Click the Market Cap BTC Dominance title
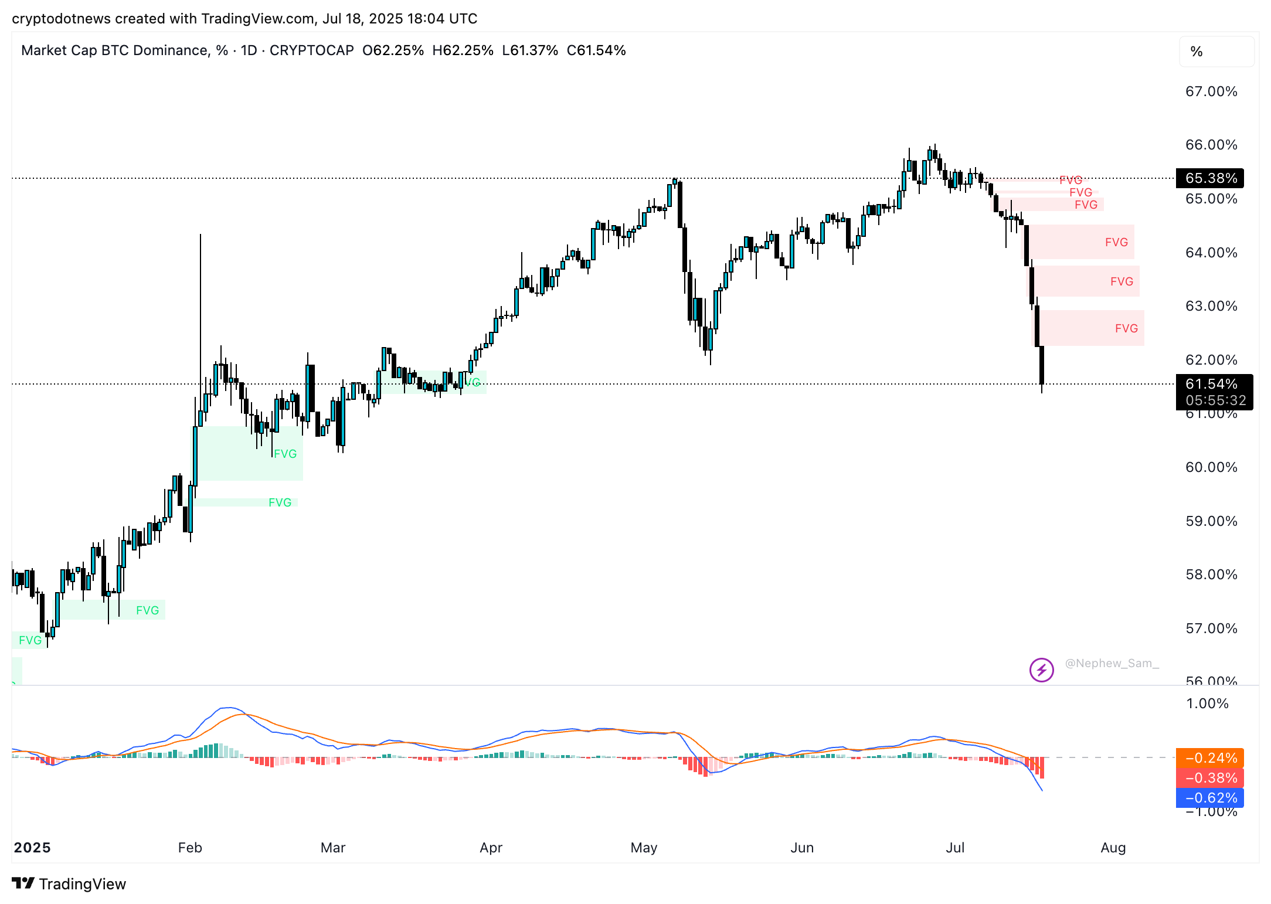 pyautogui.click(x=115, y=50)
